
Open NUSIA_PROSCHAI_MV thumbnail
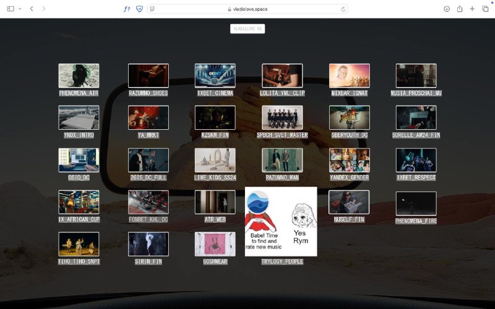click(416, 75)
